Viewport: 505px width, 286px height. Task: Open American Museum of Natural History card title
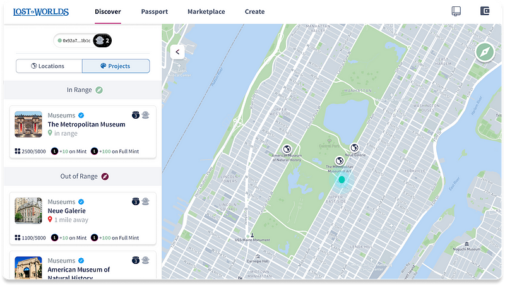78,273
